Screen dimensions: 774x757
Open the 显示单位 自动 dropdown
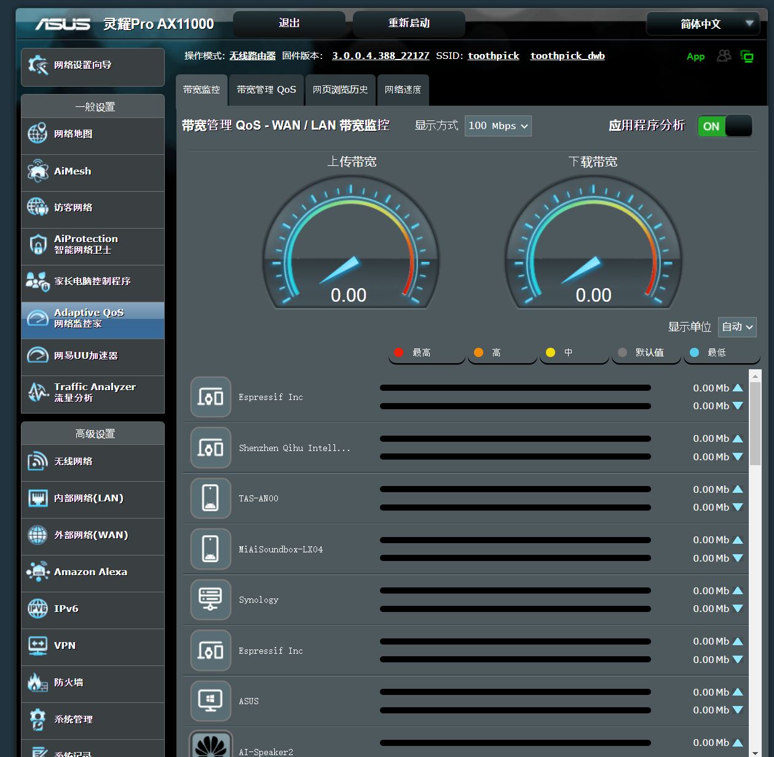click(x=737, y=327)
